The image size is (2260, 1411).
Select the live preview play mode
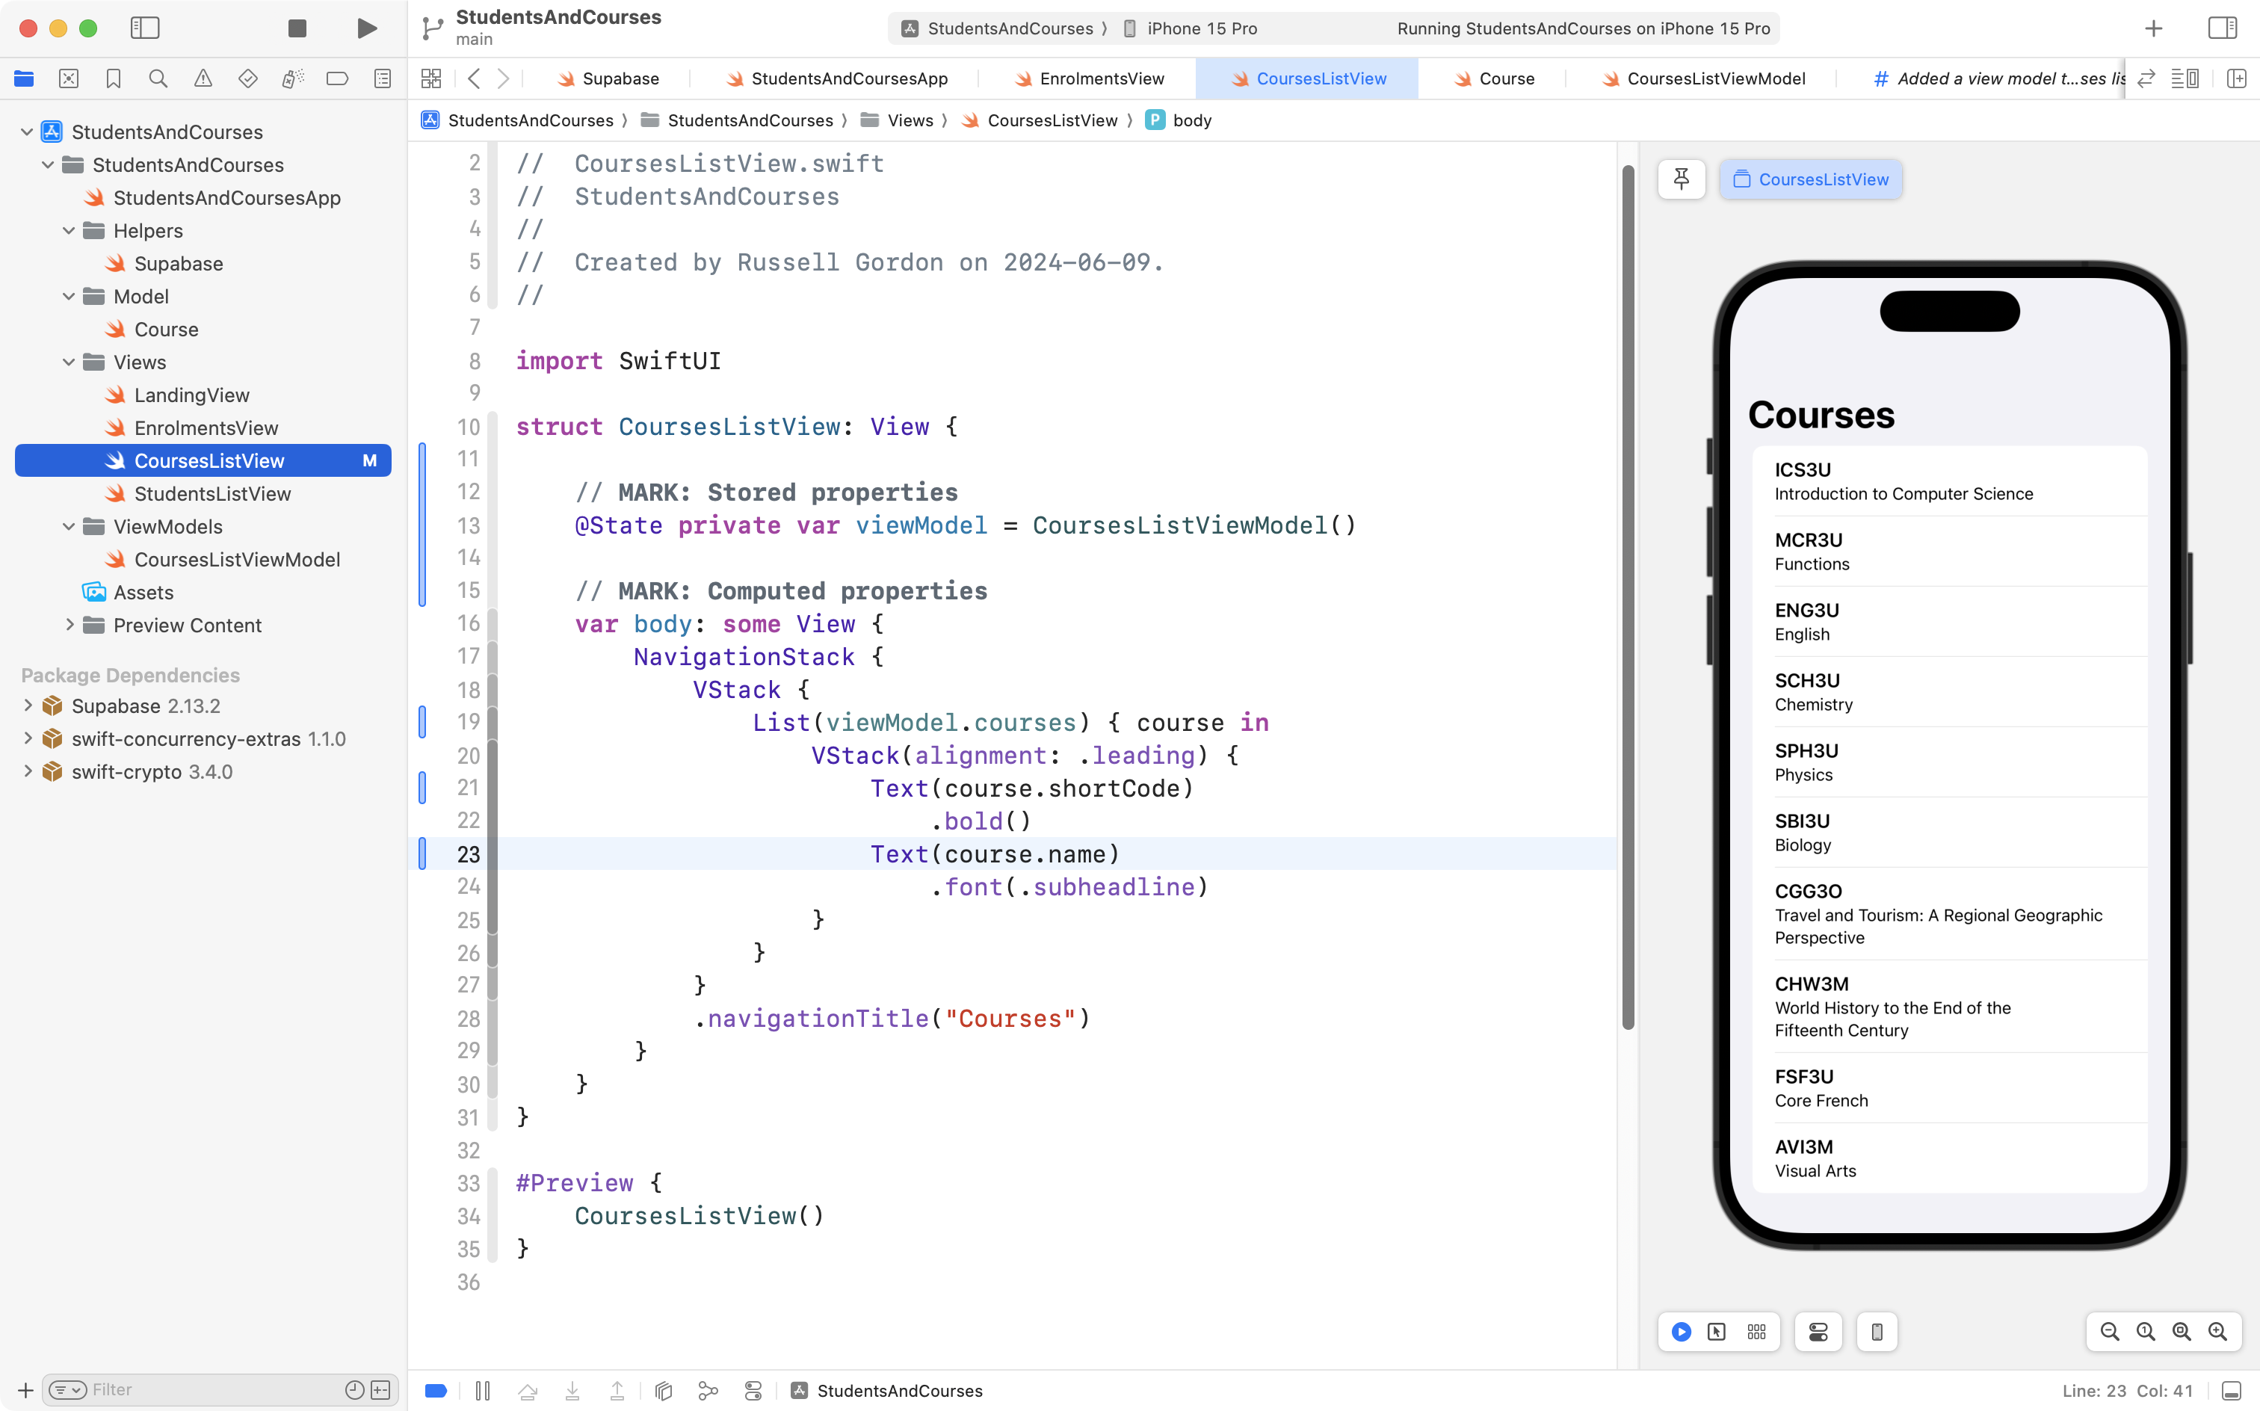[1681, 1332]
